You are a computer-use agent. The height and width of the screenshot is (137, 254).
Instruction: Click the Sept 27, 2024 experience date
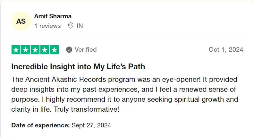pos(91,125)
